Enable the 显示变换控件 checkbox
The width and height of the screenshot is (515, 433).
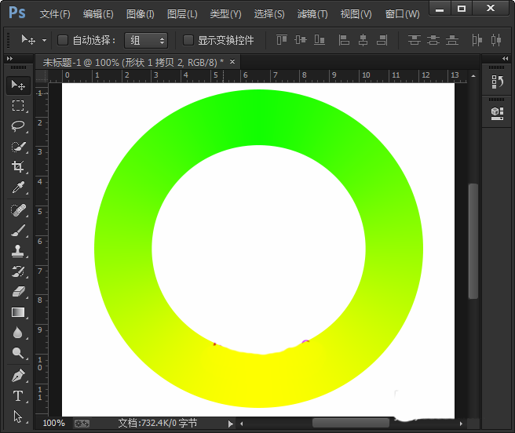188,40
